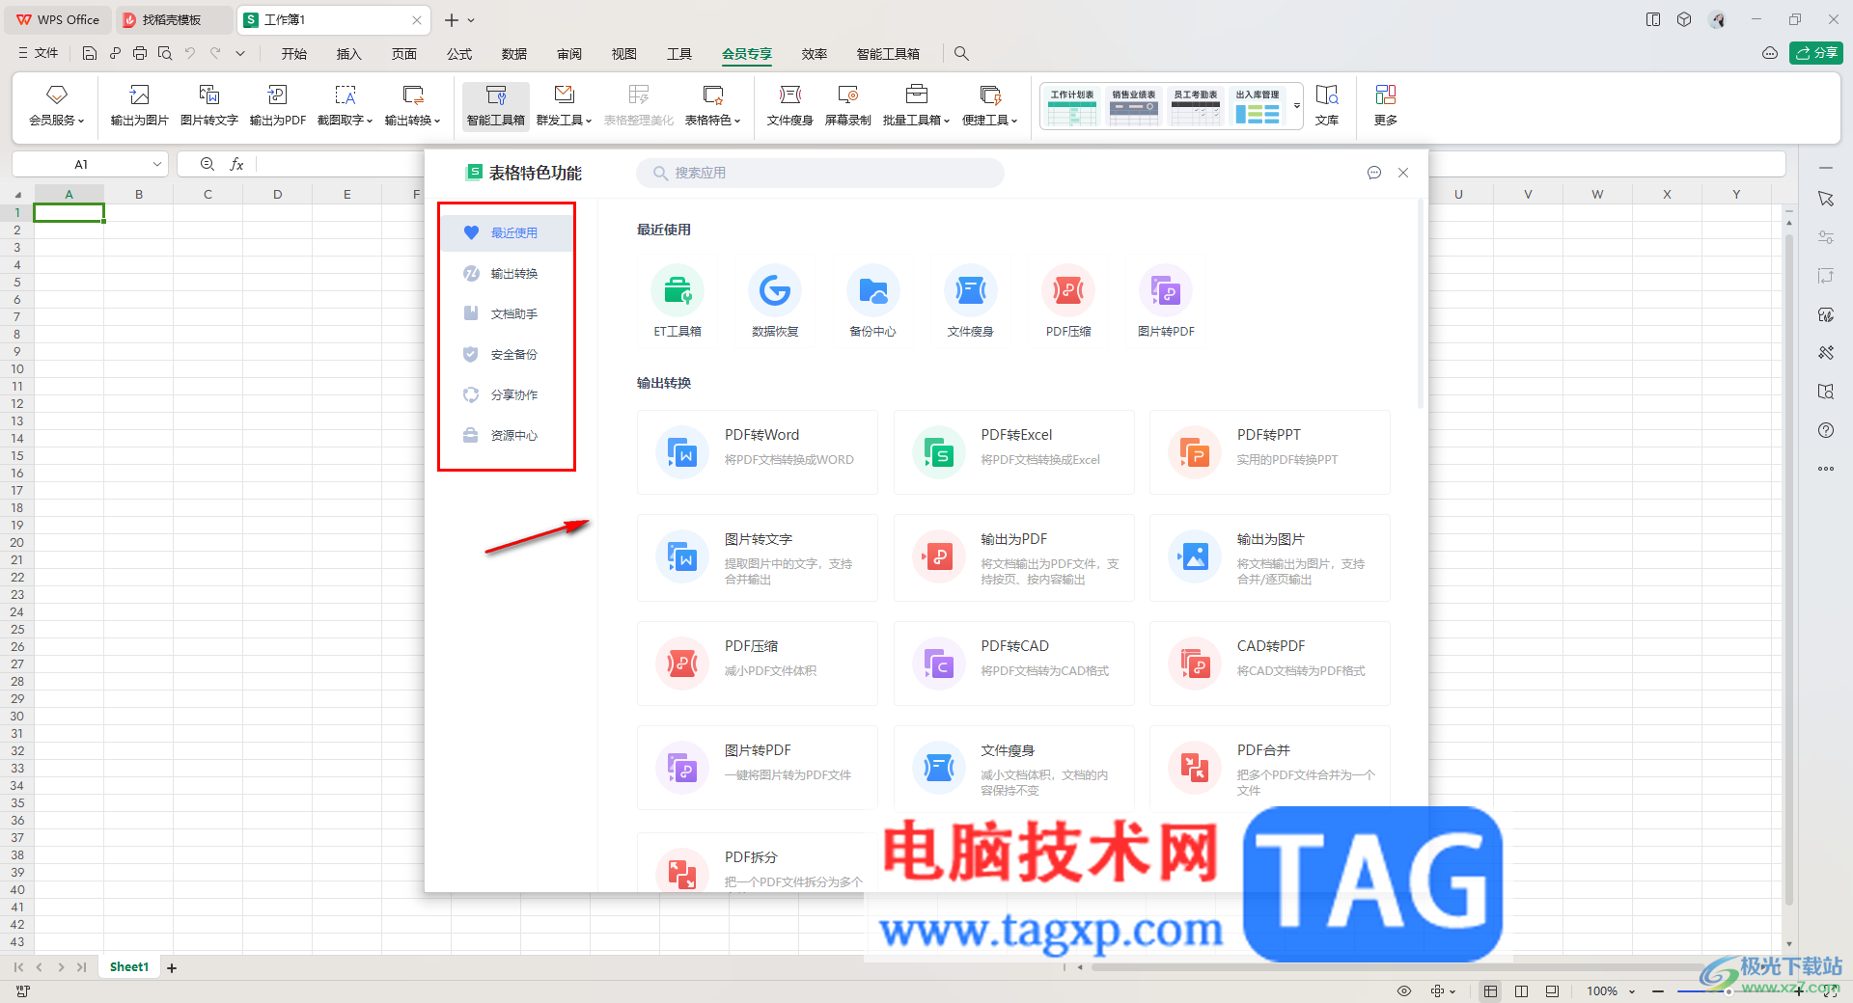This screenshot has height=1003, width=1853.
Task: Open the 公式 ribbon tab
Action: (x=459, y=54)
